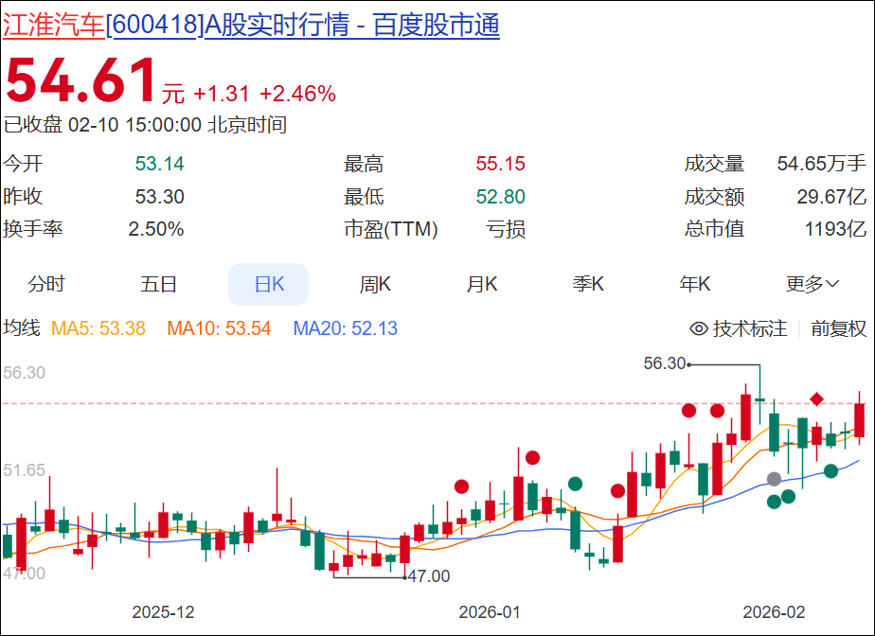Switch to the 分时 tab
The width and height of the screenshot is (875, 636).
point(45,284)
